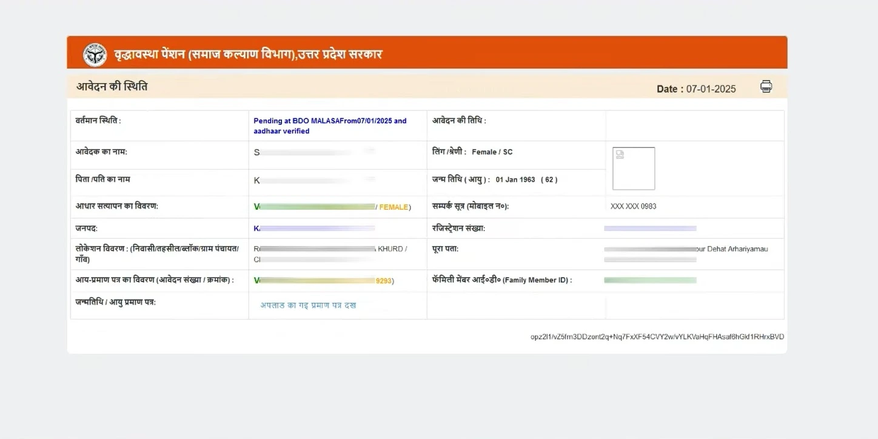Screen dimensions: 878x439
Task: Click the orange header title text
Action: click(249, 54)
